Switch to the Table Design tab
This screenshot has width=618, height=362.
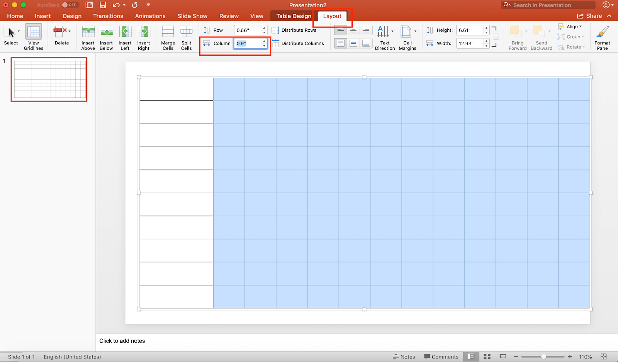click(x=292, y=16)
